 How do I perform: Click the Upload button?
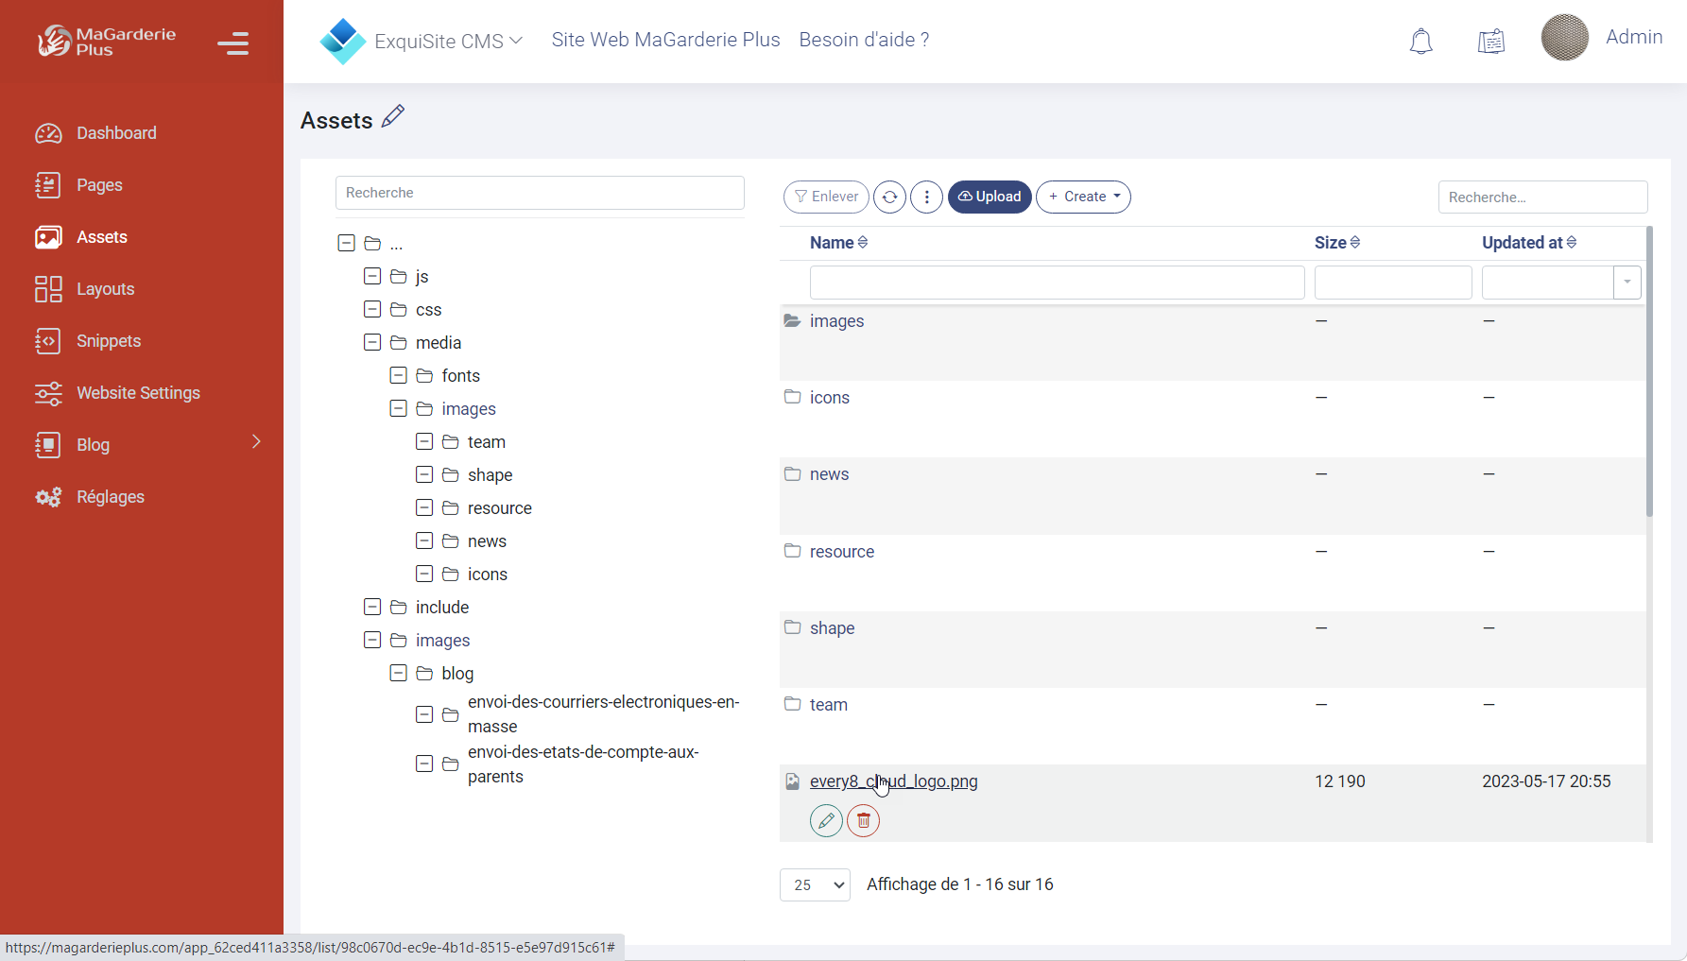pos(990,197)
